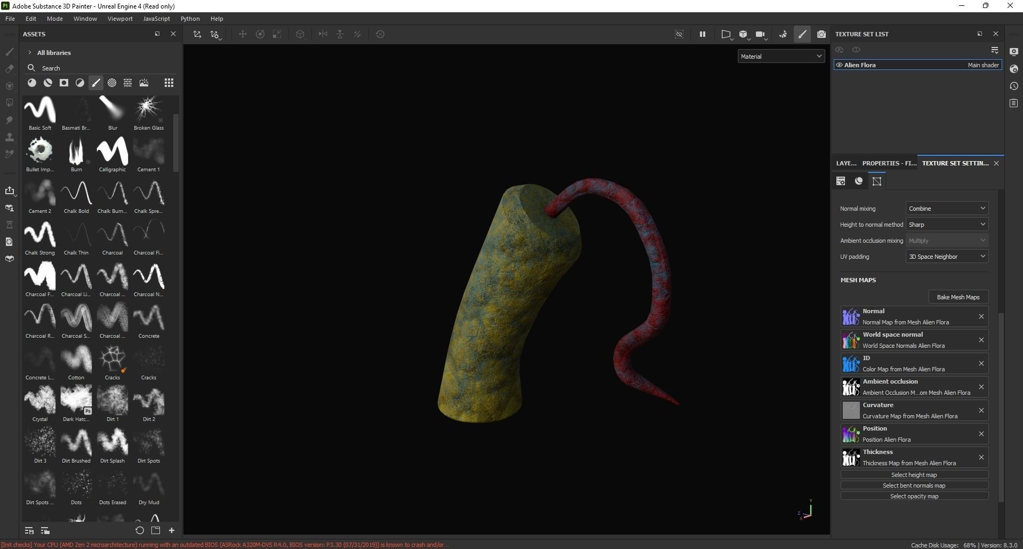Open the Shader settings icon in right dock

pos(1014,69)
